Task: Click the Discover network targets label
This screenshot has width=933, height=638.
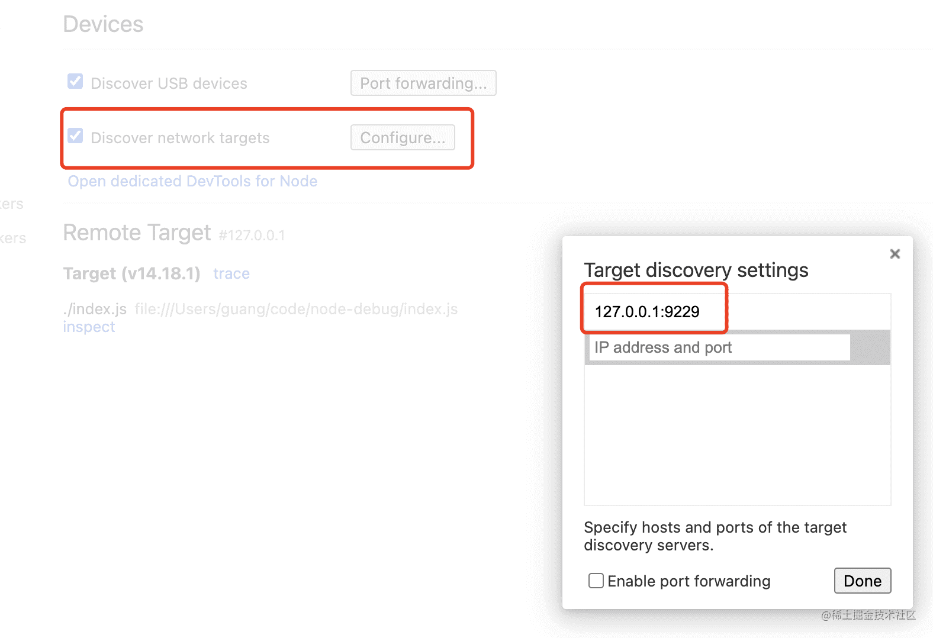Action: tap(180, 138)
